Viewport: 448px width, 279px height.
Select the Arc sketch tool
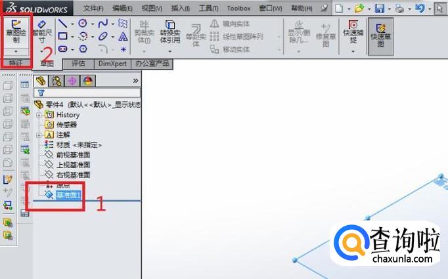point(83,36)
